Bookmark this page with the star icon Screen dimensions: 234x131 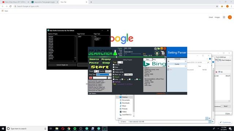coord(217,7)
